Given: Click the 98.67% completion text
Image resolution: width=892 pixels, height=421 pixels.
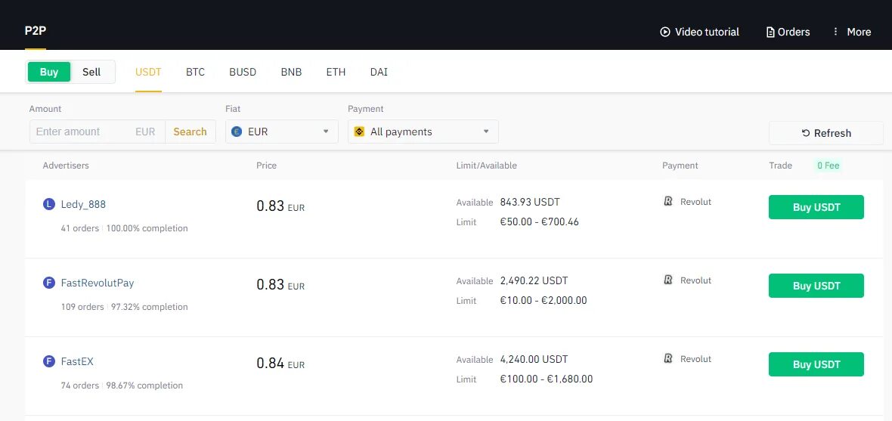Looking at the screenshot, I should point(144,385).
